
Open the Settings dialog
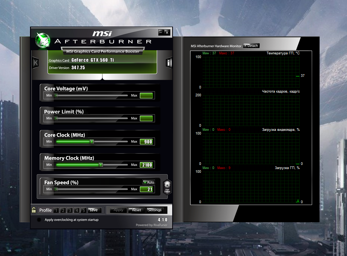click(155, 210)
